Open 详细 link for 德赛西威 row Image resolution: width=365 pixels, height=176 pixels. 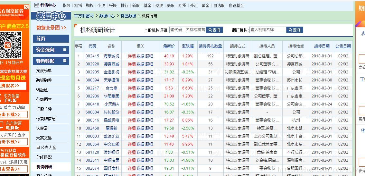(132, 64)
